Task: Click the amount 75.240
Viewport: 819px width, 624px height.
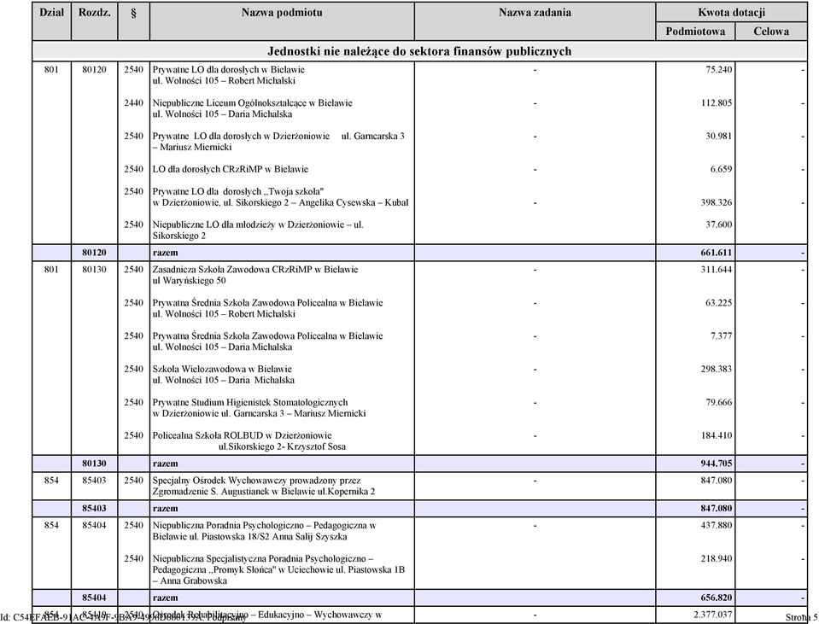Action: 719,69
